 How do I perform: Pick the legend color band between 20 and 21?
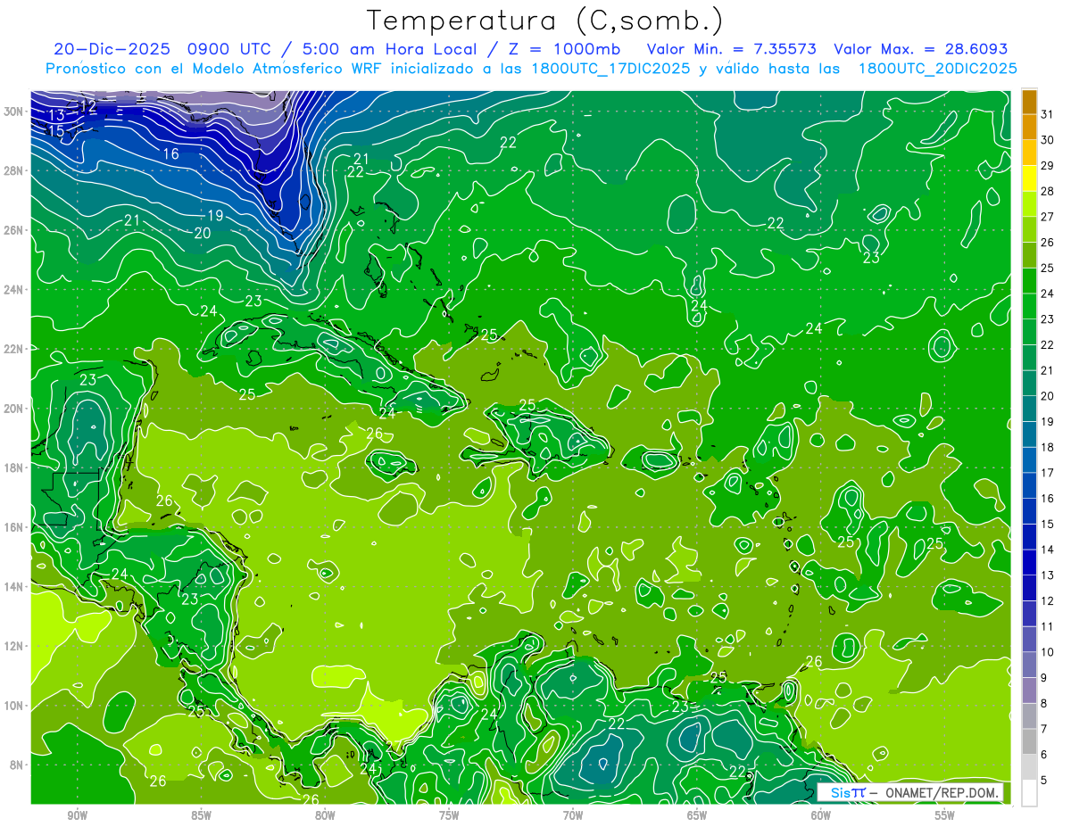(1029, 384)
